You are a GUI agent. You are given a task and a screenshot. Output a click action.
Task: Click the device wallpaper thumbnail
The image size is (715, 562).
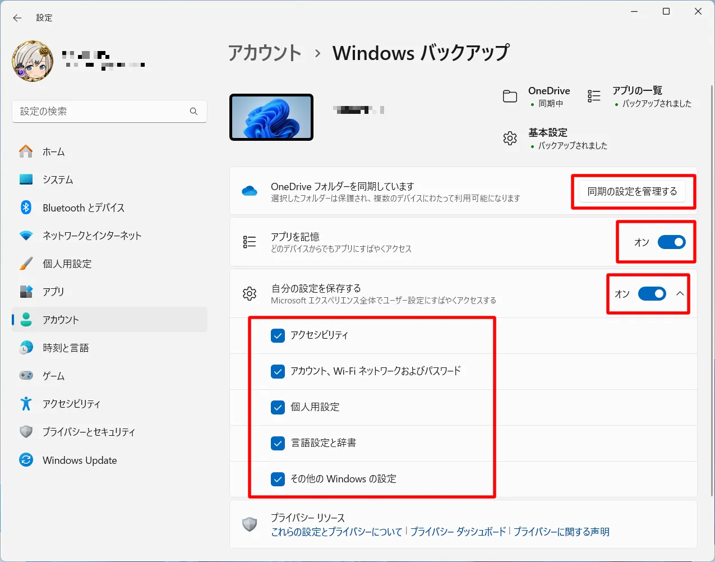click(x=271, y=117)
